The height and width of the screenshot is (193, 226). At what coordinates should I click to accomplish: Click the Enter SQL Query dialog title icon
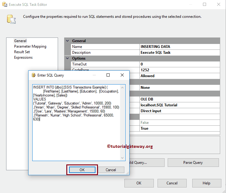coord(33,75)
